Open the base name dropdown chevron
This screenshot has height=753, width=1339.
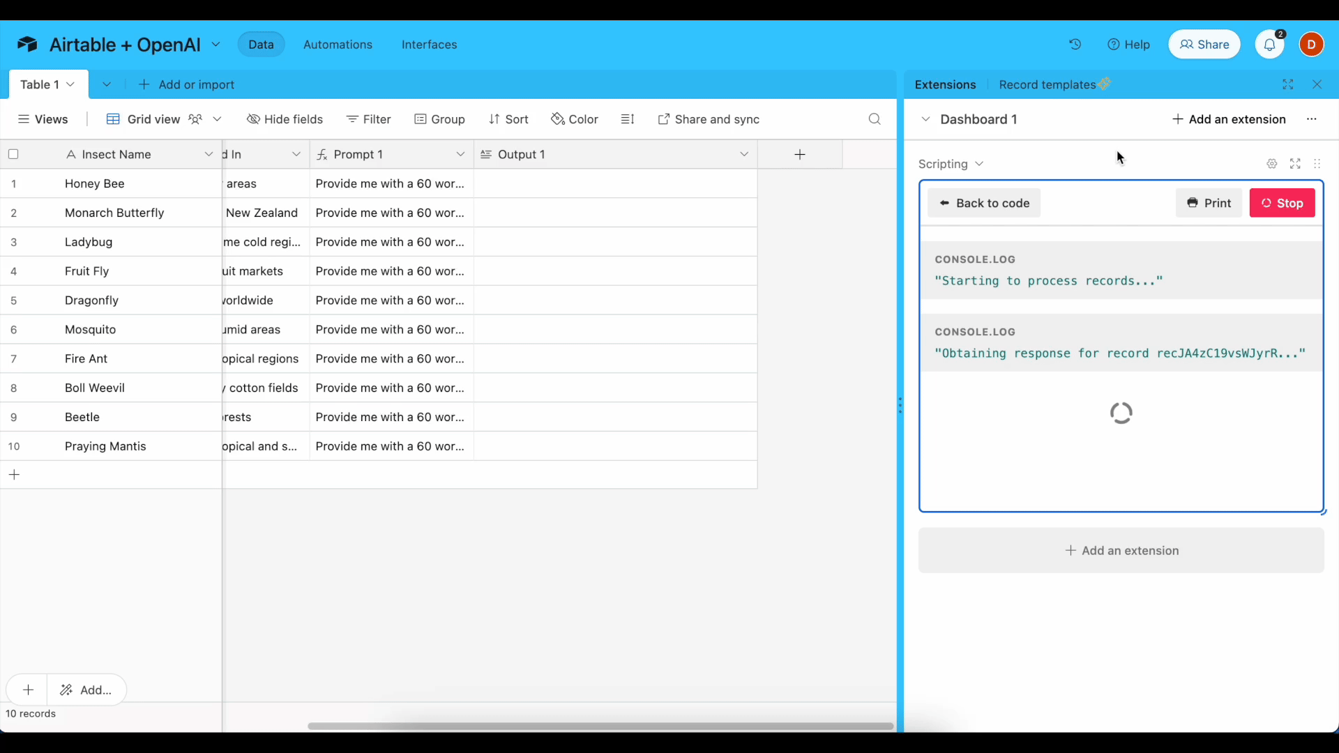[x=216, y=45]
